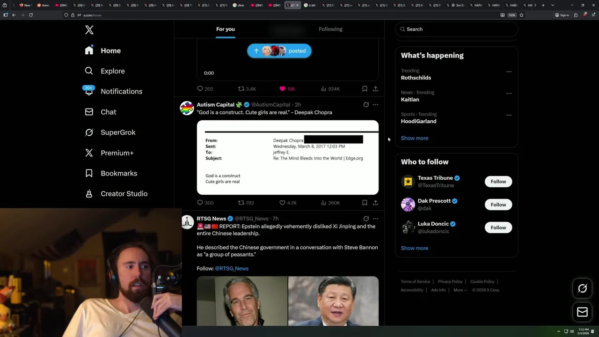Viewport: 599px width, 337px height.
Task: Share the Autism Capital post
Action: [375, 203]
